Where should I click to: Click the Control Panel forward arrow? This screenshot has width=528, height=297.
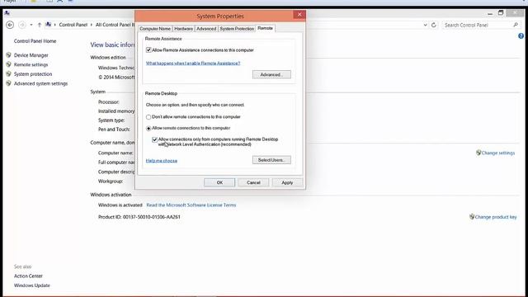(x=22, y=25)
